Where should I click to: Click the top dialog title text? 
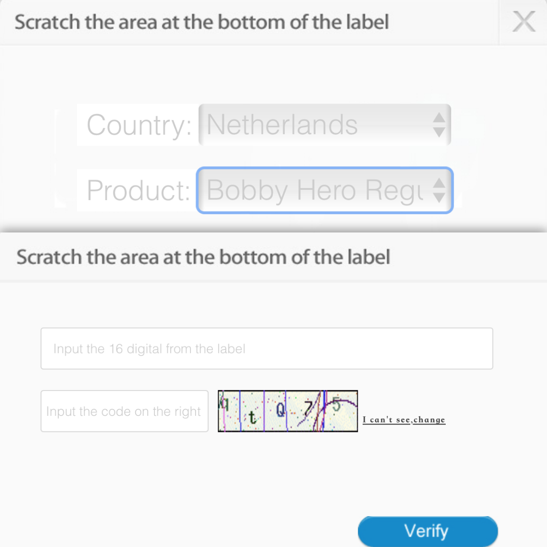pyautogui.click(x=202, y=22)
